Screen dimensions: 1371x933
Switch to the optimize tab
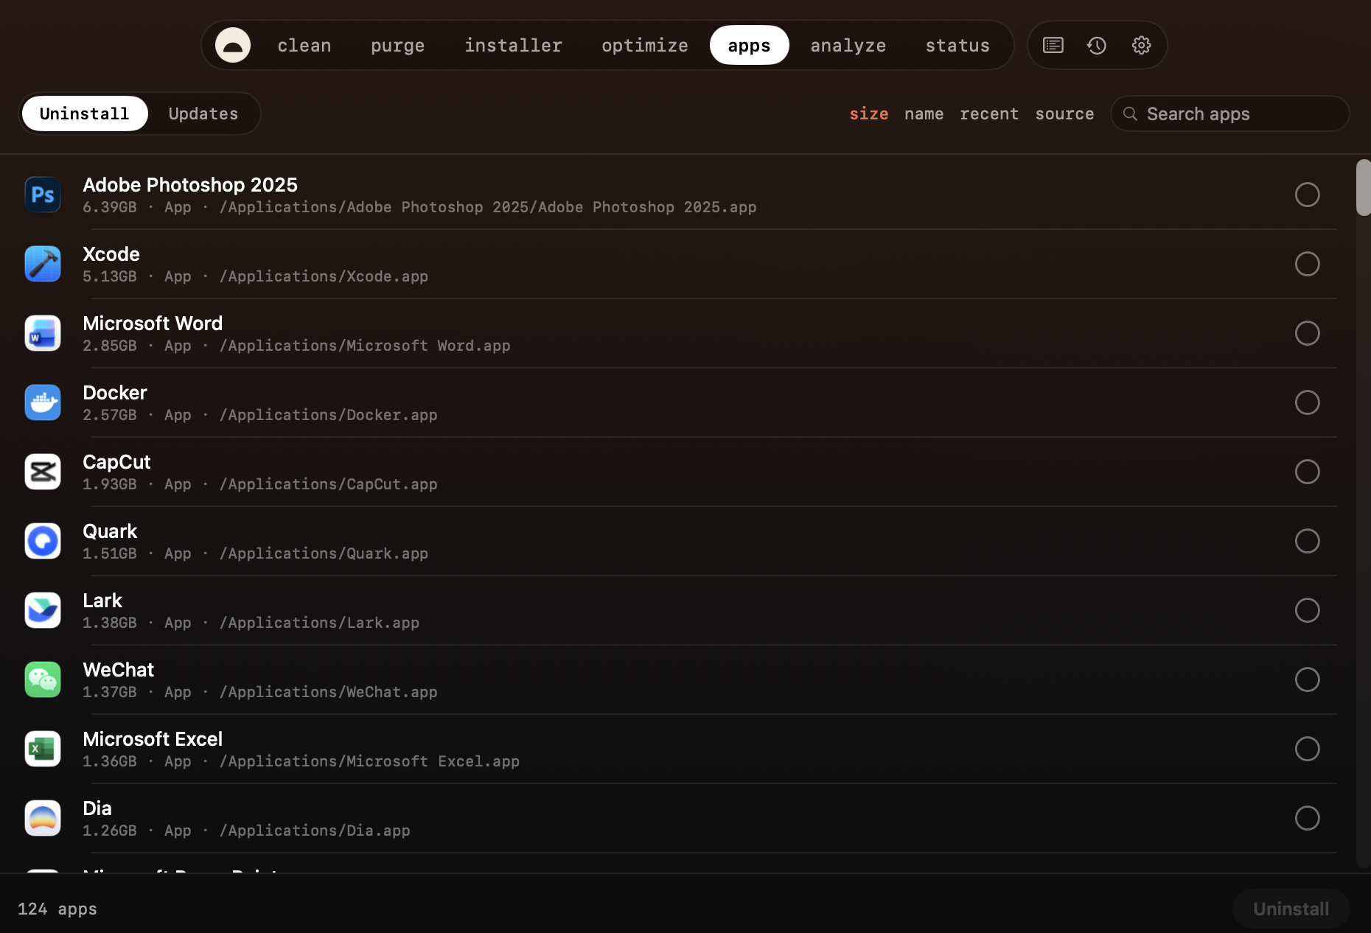point(645,45)
